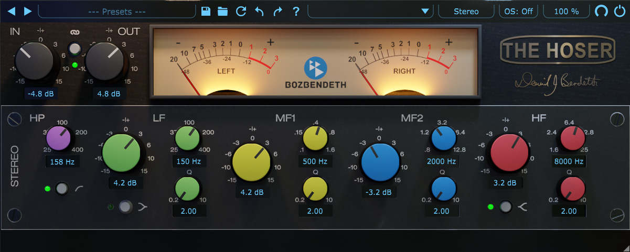Click the redo arrow icon
Viewport: 630px width, 252px height.
(x=277, y=11)
